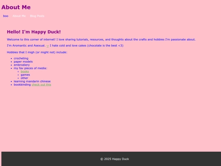Open the Blog Posts navigation link
Image resolution: width=221 pixels, height=166 pixels.
37,16
